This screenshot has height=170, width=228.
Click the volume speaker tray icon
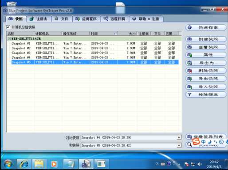(x=200, y=164)
